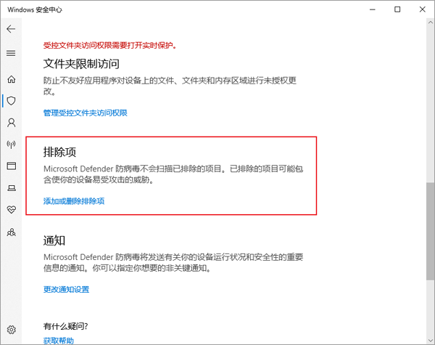Click the 更改通知设置 link

coord(66,289)
